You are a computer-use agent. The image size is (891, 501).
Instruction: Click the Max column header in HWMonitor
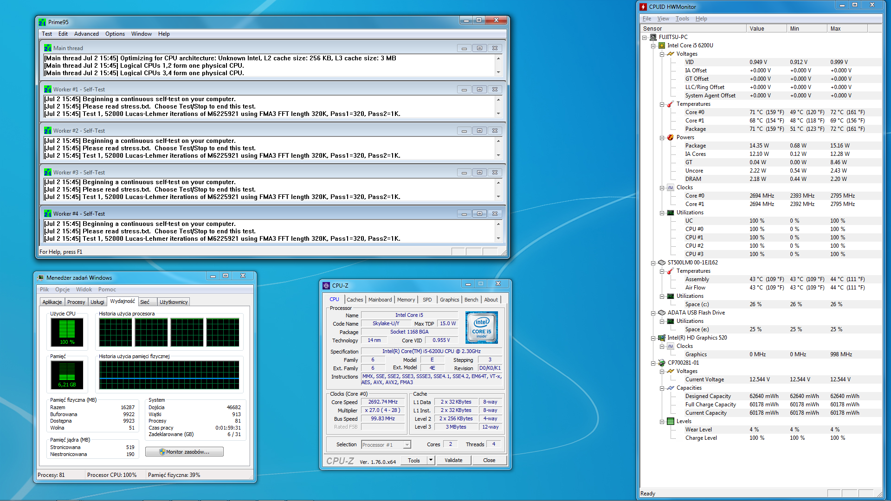(x=847, y=29)
